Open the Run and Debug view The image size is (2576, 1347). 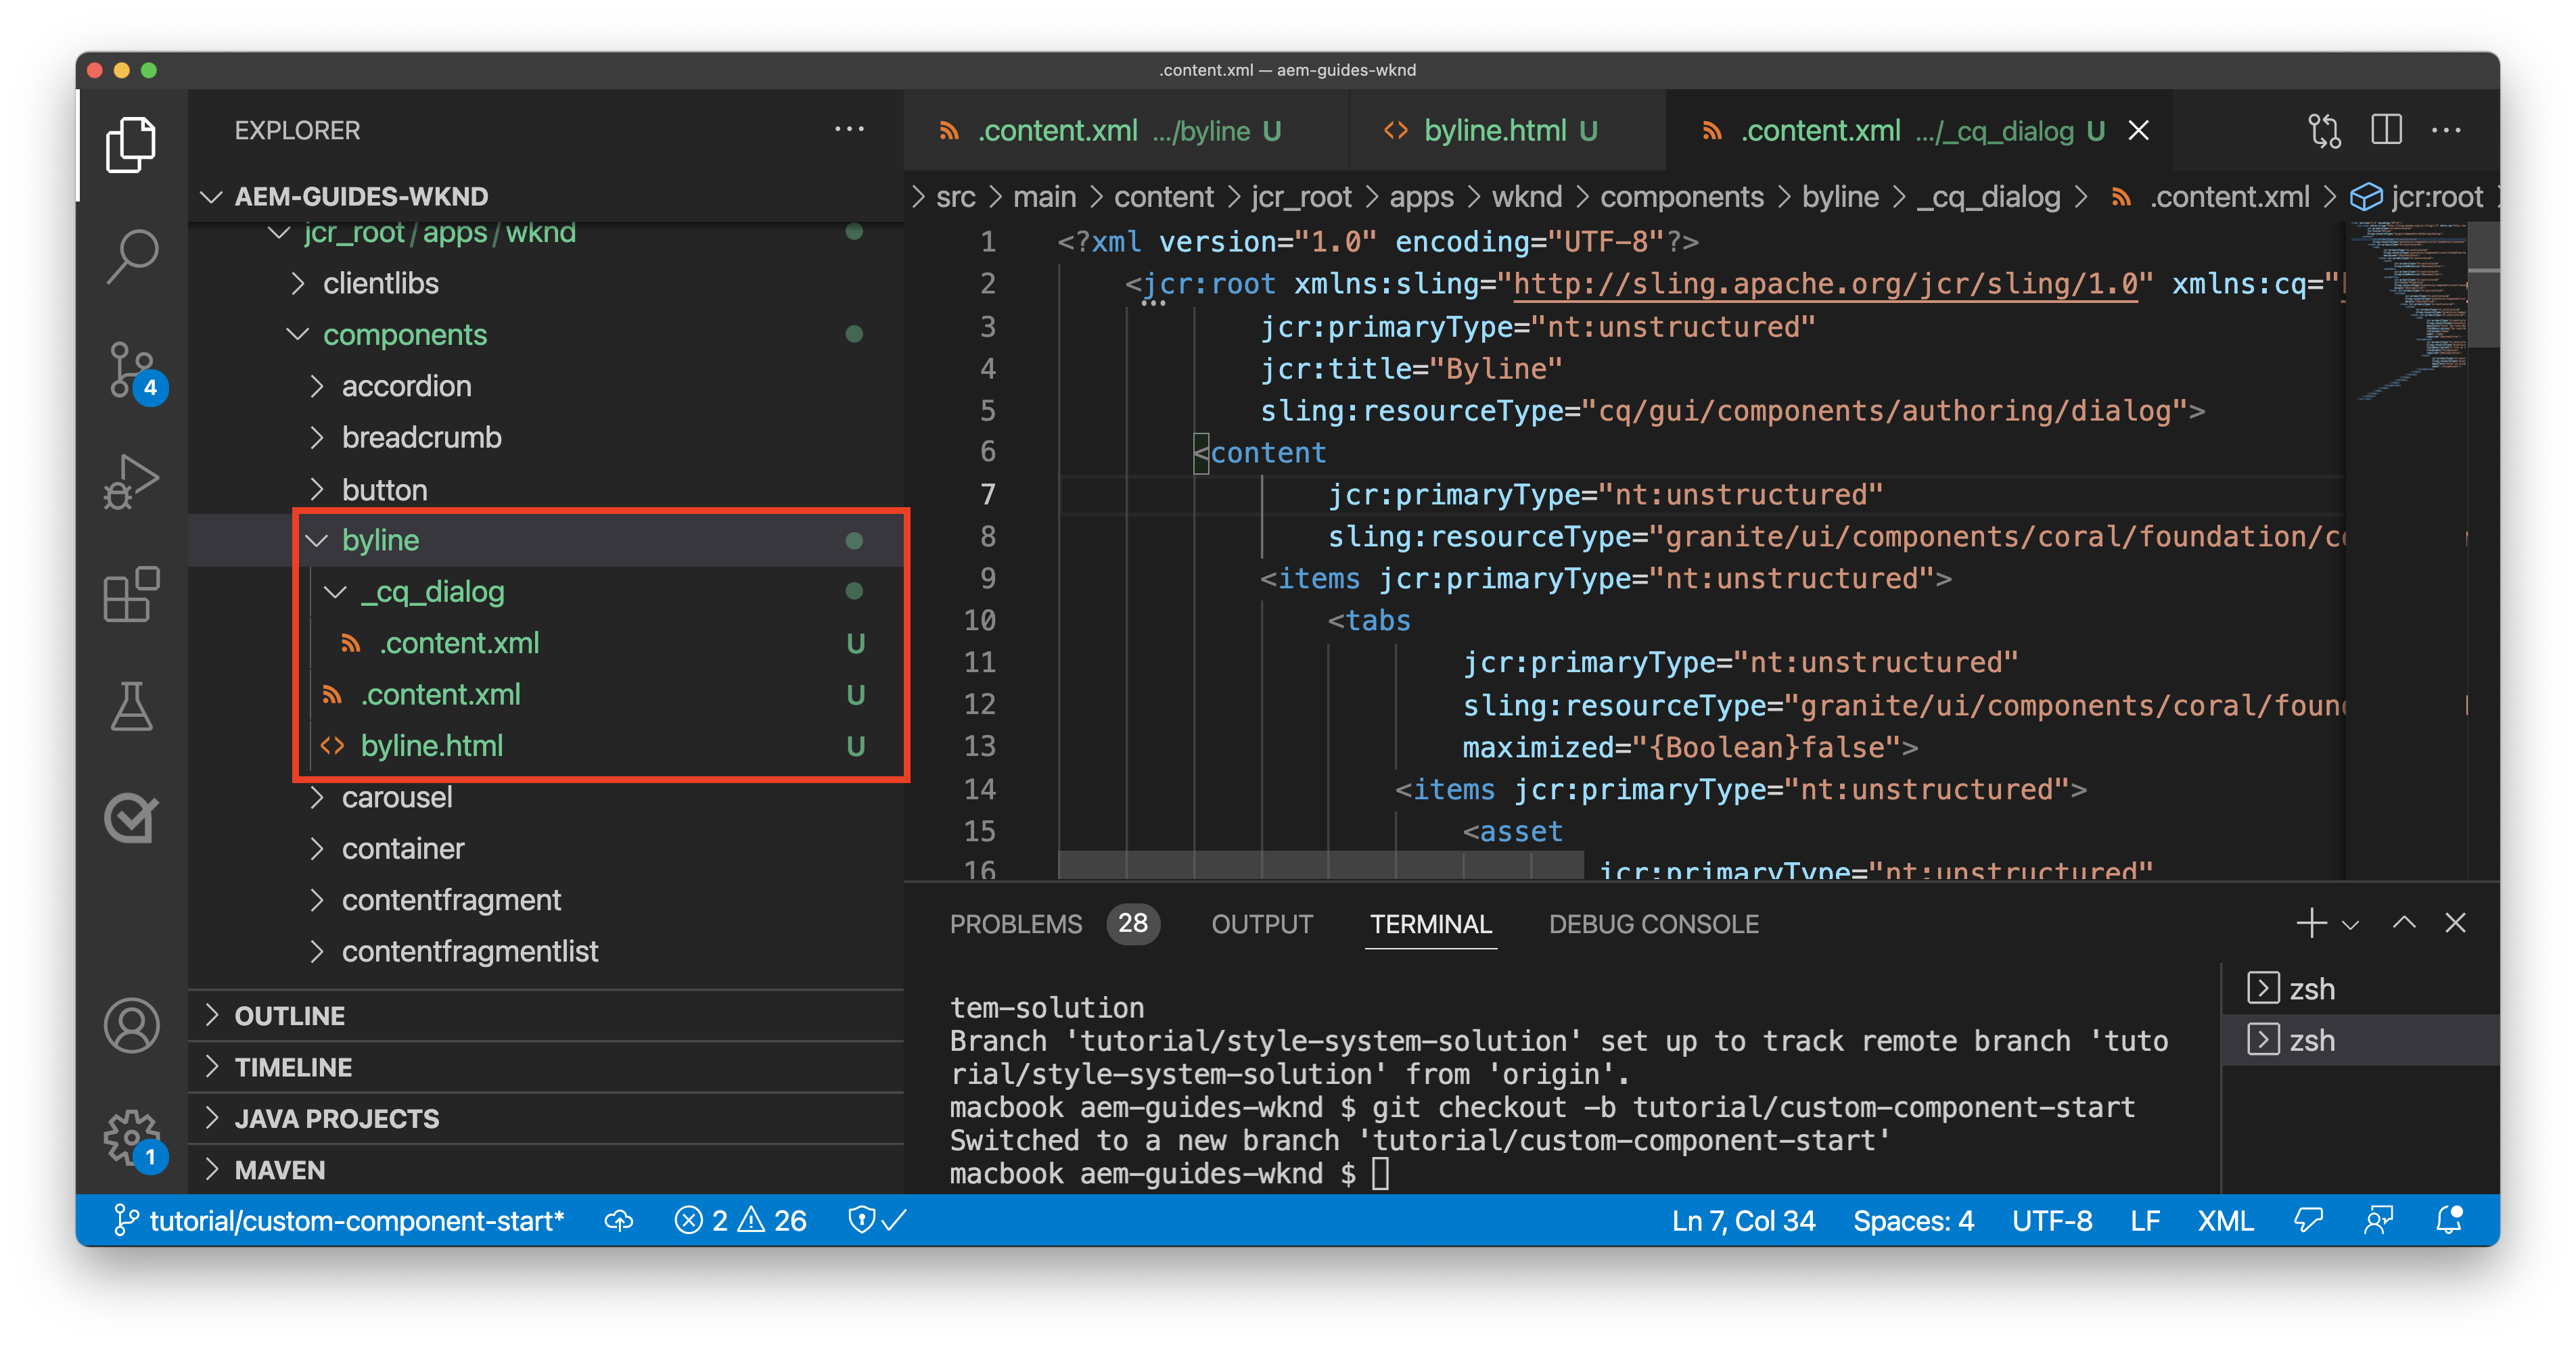(x=132, y=481)
